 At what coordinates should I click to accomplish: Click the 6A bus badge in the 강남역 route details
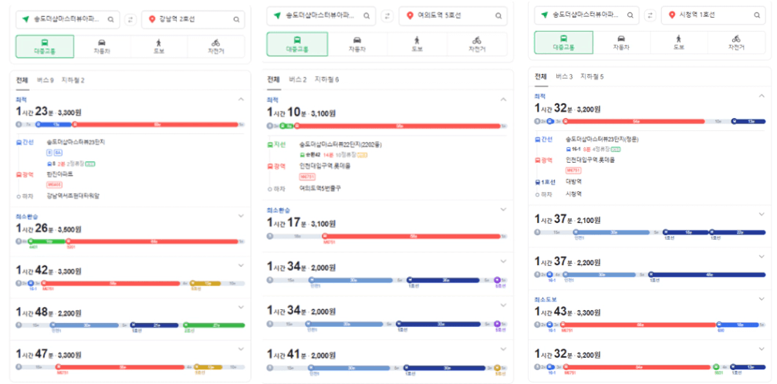[58, 153]
